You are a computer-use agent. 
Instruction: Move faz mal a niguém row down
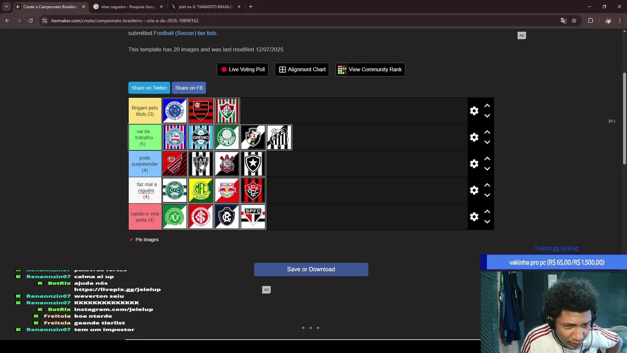[487, 196]
